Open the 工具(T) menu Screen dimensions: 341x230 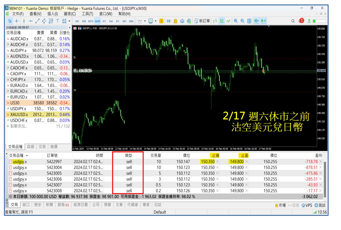click(87, 14)
